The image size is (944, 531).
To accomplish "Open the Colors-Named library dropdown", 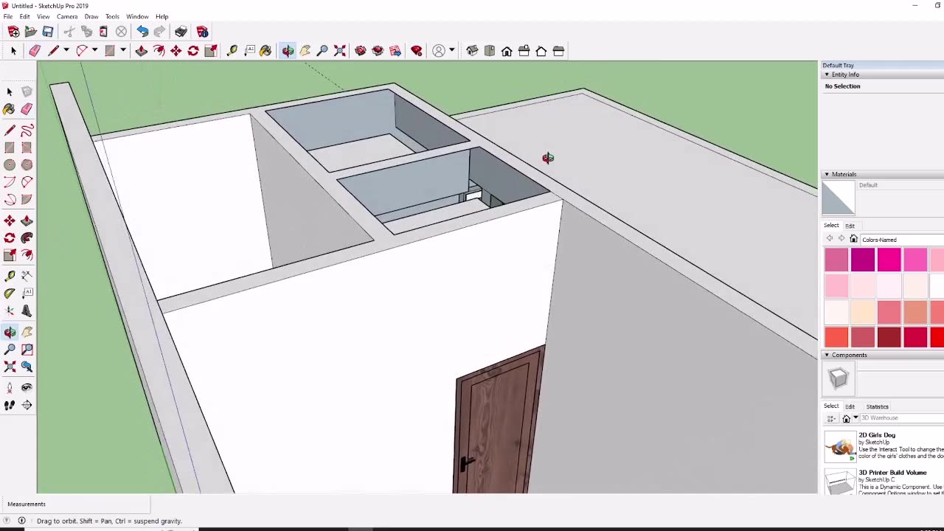I will (902, 240).
